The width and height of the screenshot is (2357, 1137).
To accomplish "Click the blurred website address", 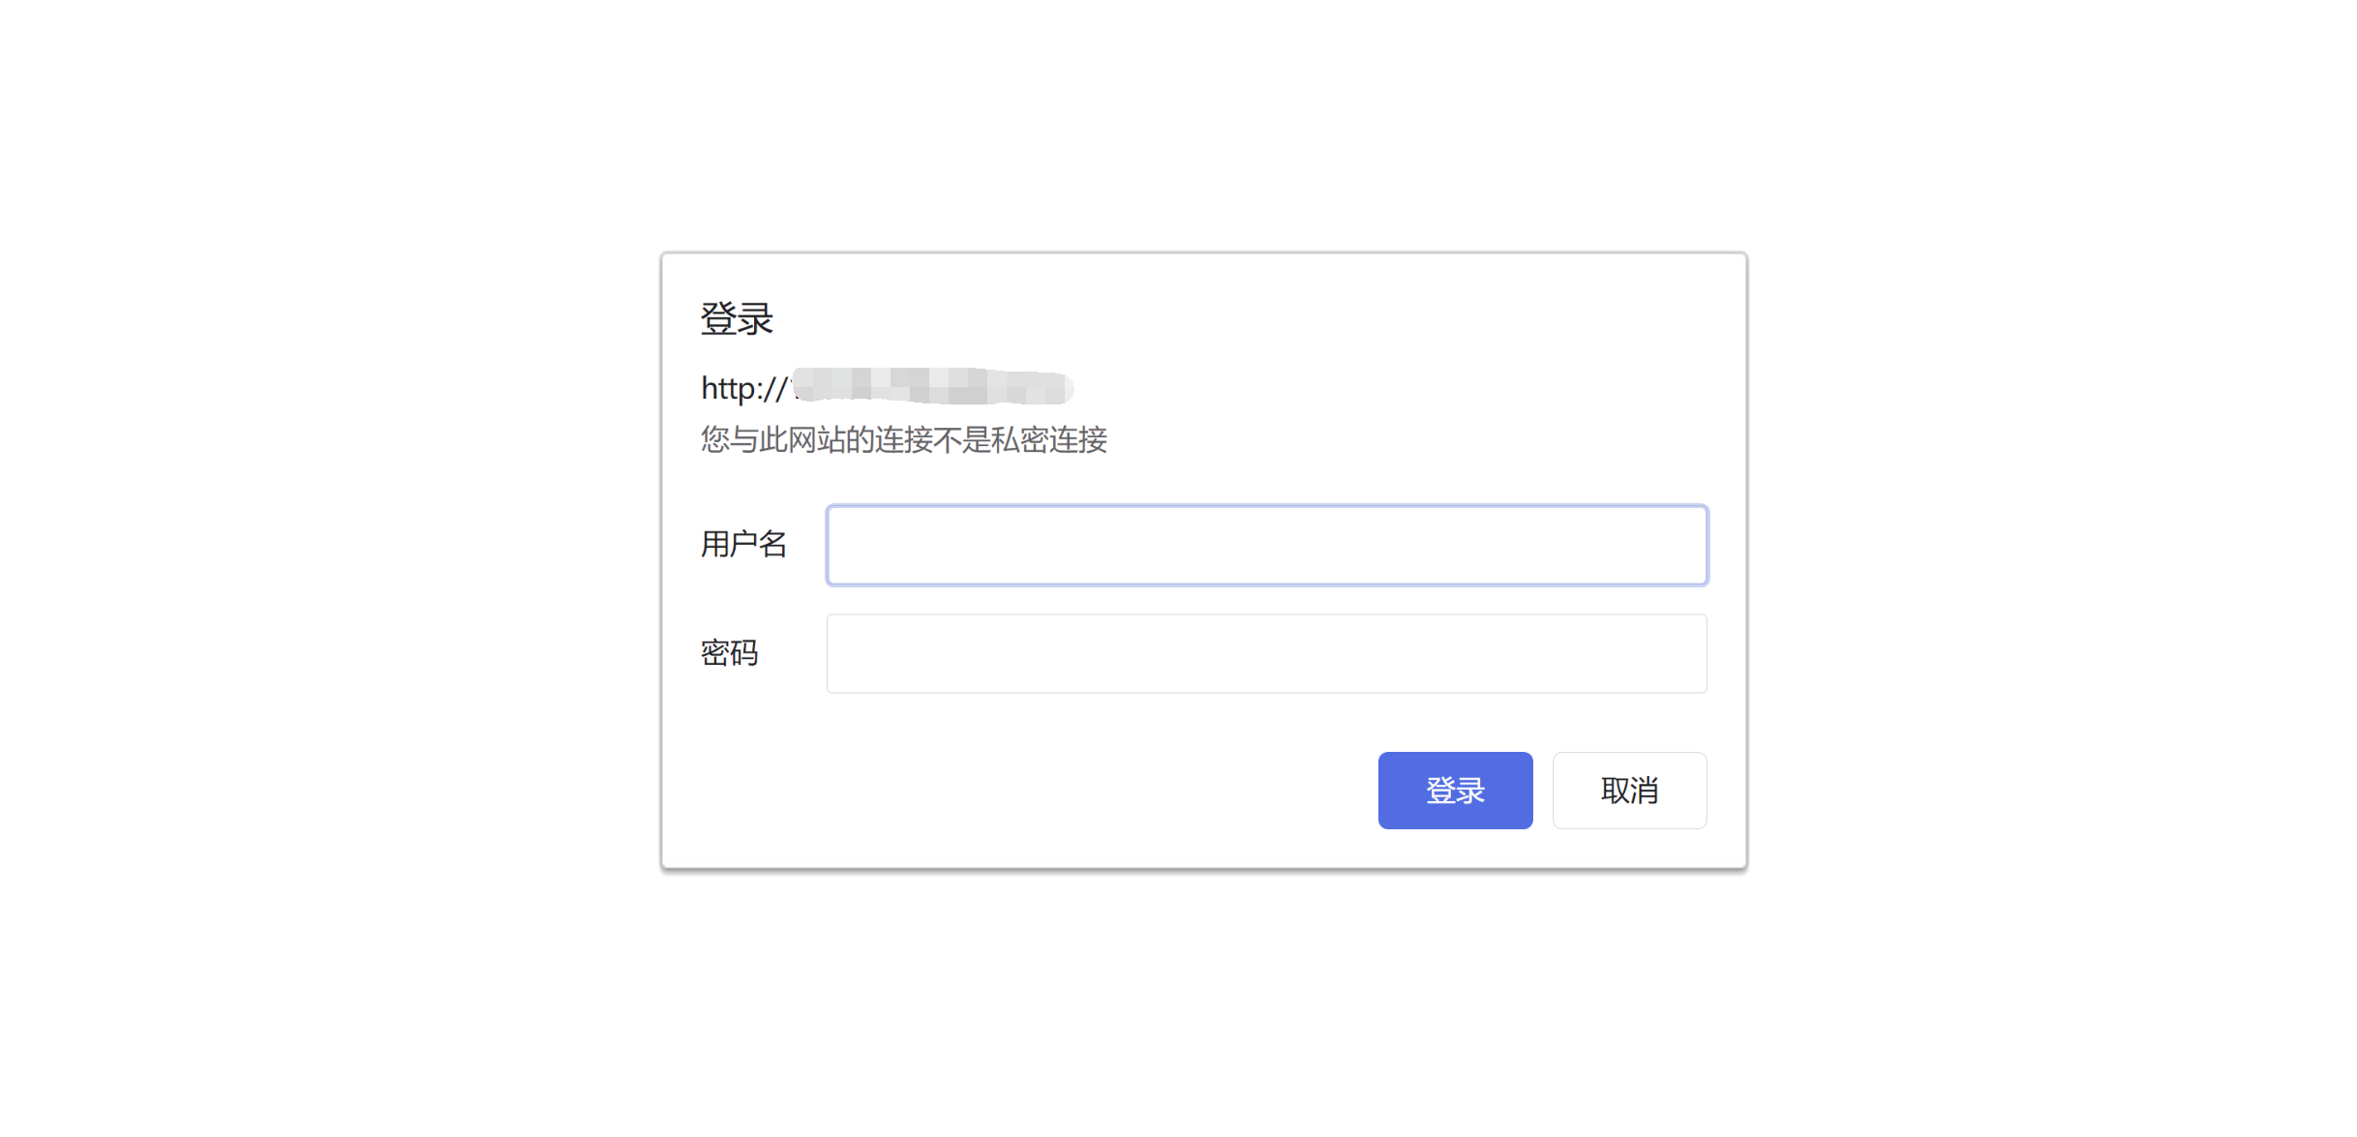I will (x=932, y=386).
